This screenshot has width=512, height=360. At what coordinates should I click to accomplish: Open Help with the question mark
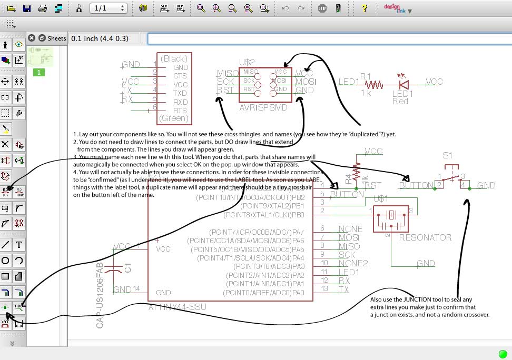tap(364, 8)
